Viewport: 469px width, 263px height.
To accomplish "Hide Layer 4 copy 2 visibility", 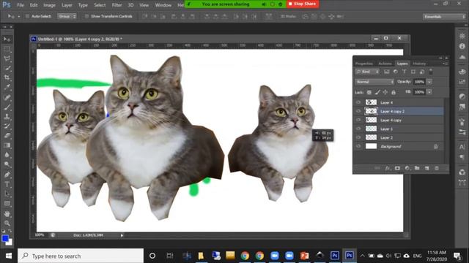I will [x=358, y=111].
